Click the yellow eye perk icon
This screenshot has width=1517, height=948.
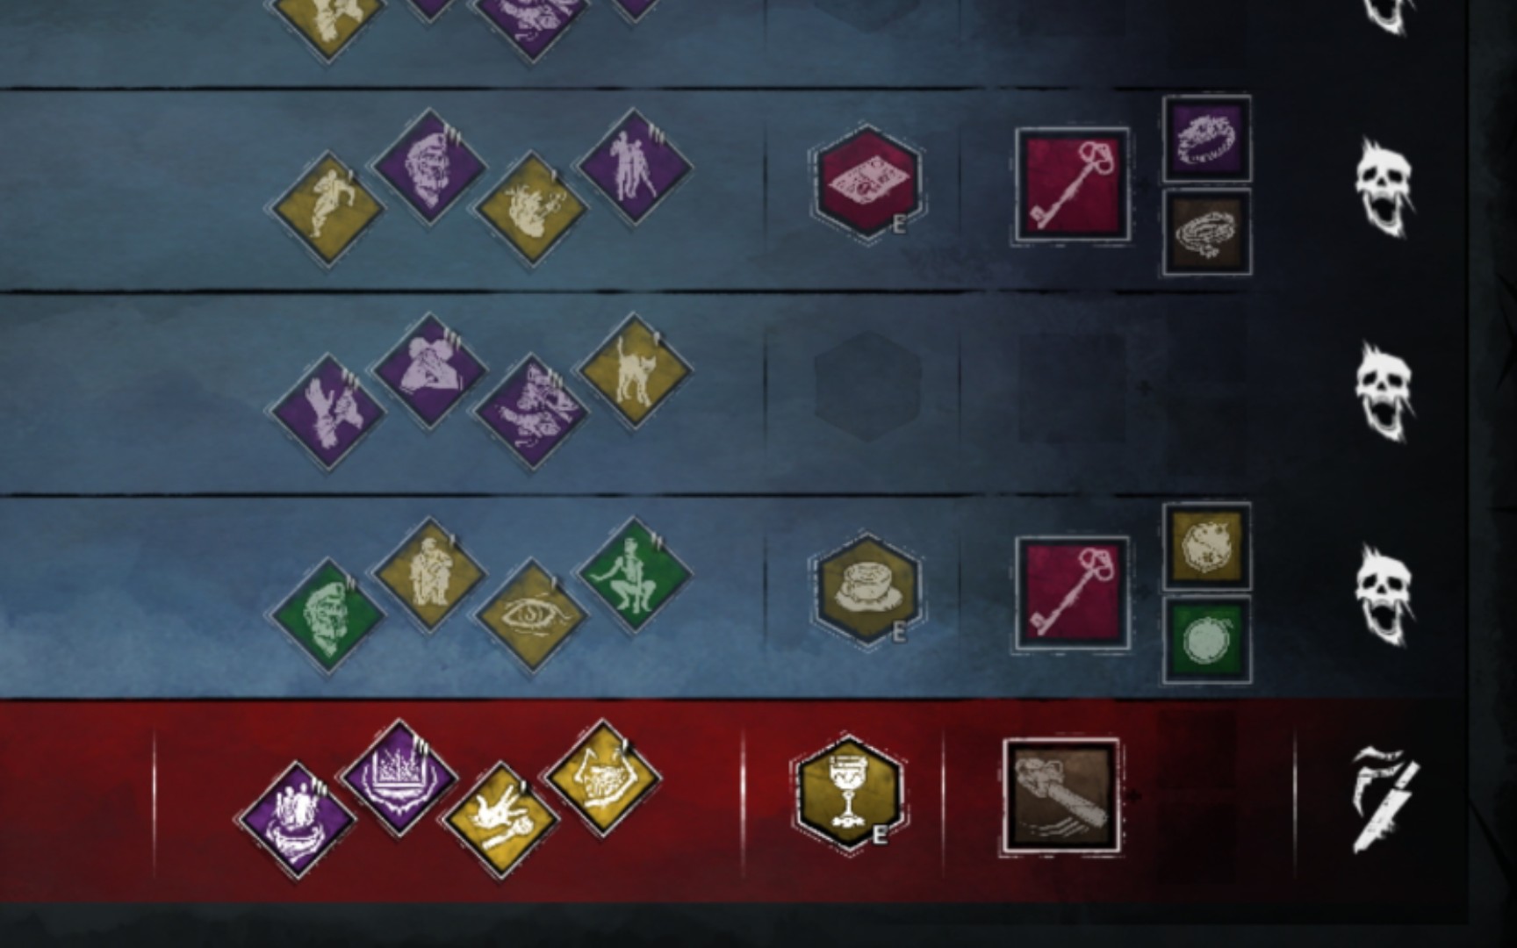point(531,616)
